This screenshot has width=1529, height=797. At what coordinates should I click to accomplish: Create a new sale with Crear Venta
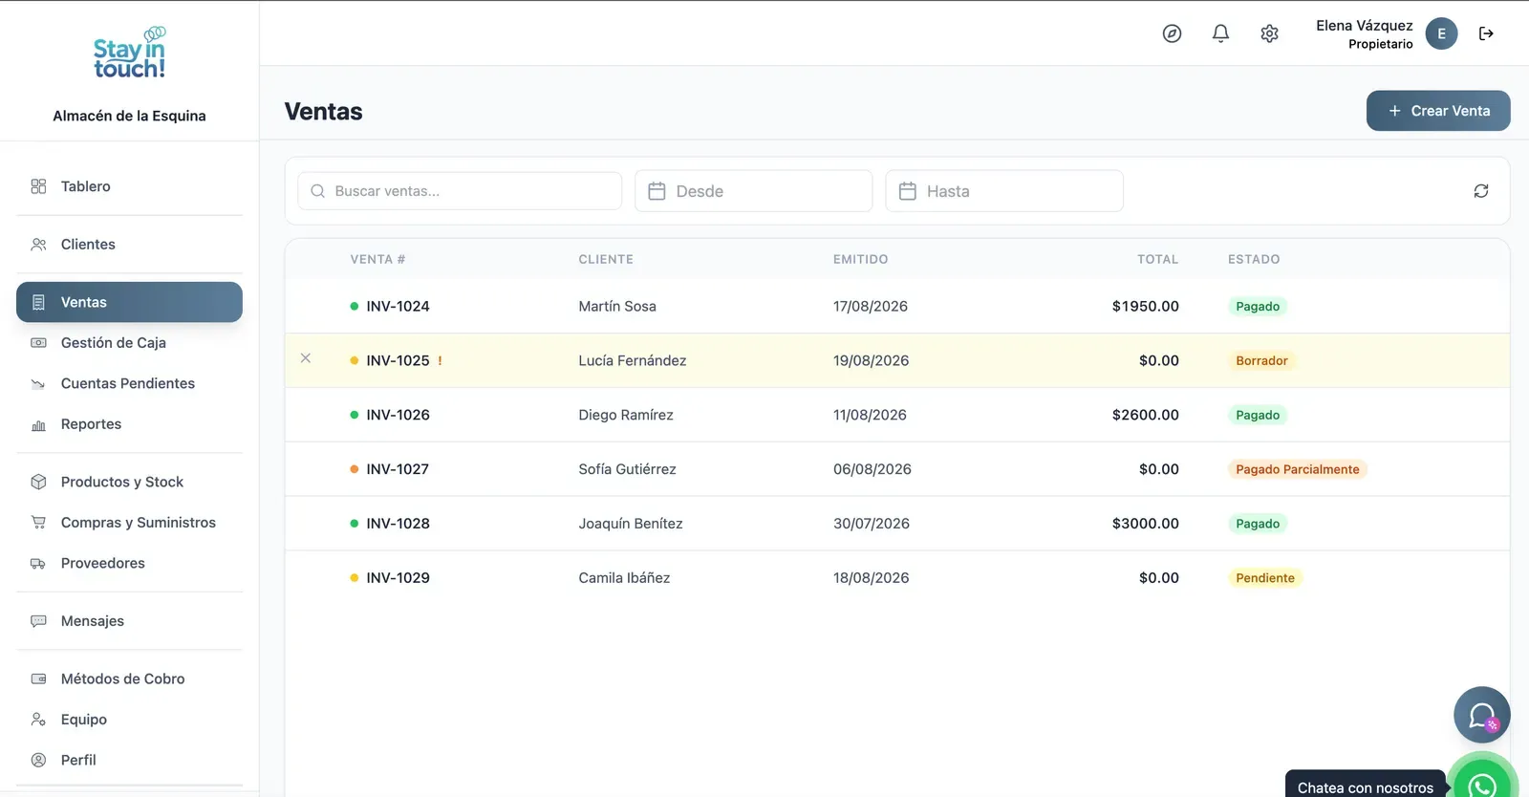click(x=1438, y=111)
